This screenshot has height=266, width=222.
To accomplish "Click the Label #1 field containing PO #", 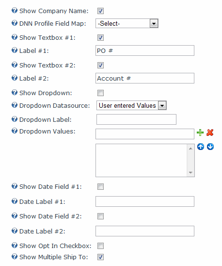I will [x=145, y=50].
